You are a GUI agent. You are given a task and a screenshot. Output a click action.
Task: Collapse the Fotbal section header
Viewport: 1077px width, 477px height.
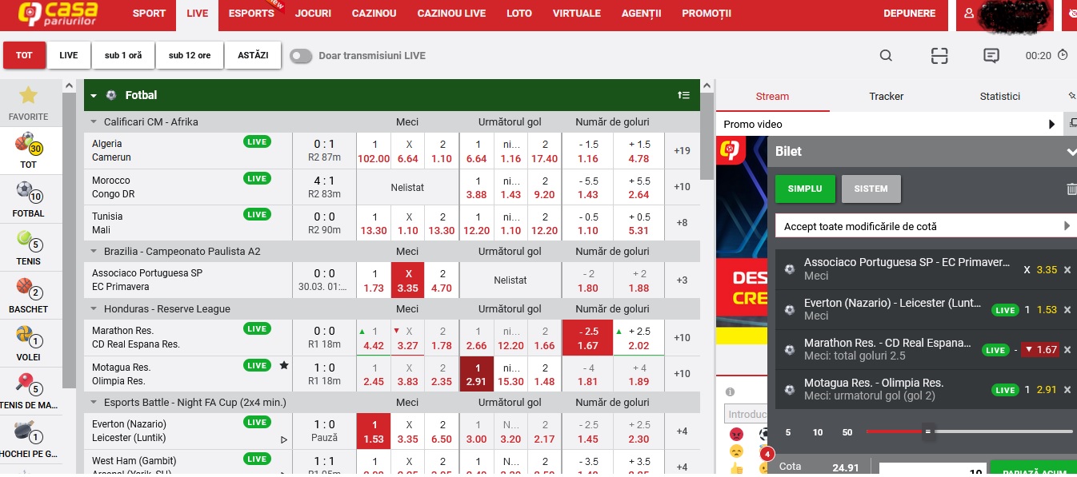[x=94, y=95]
